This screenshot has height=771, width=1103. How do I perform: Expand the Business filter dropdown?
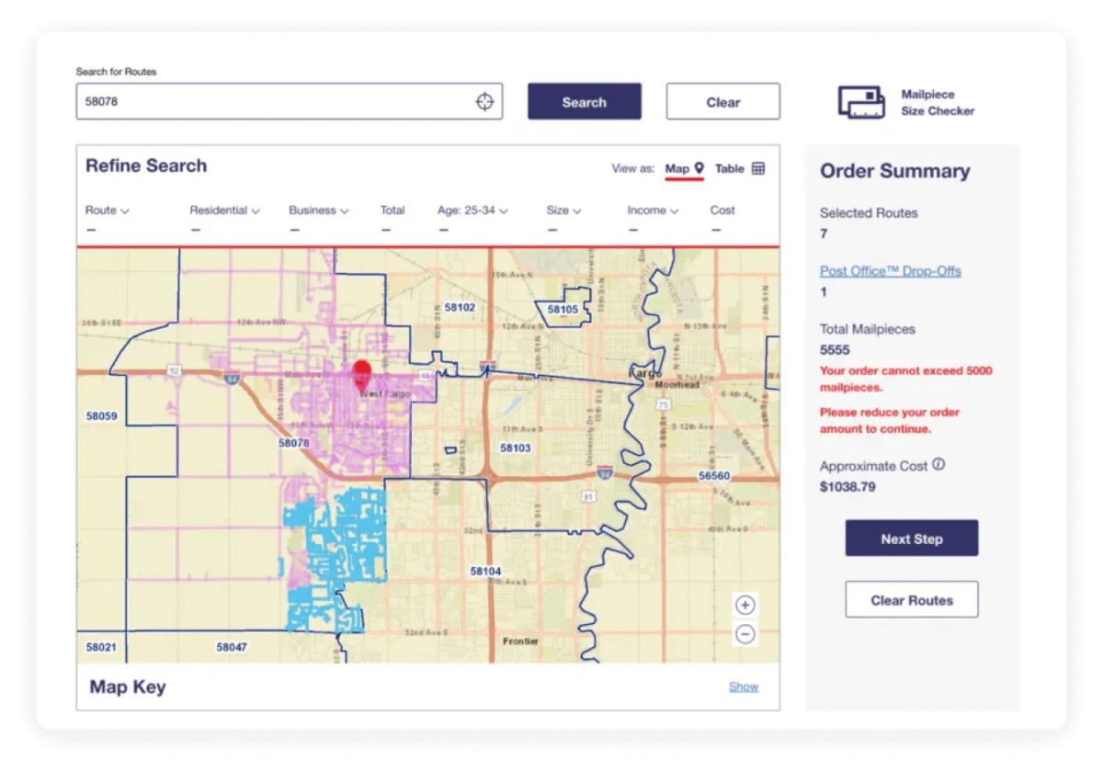tap(318, 210)
